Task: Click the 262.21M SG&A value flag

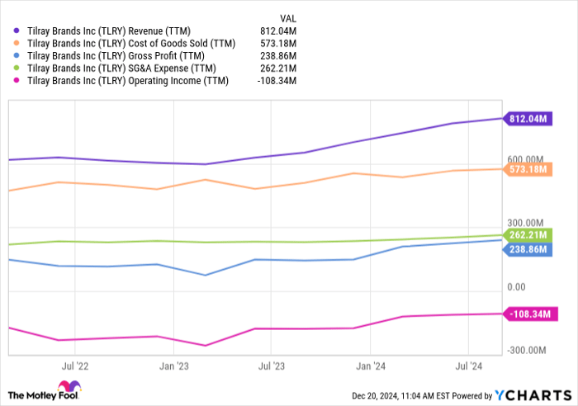Action: [528, 234]
